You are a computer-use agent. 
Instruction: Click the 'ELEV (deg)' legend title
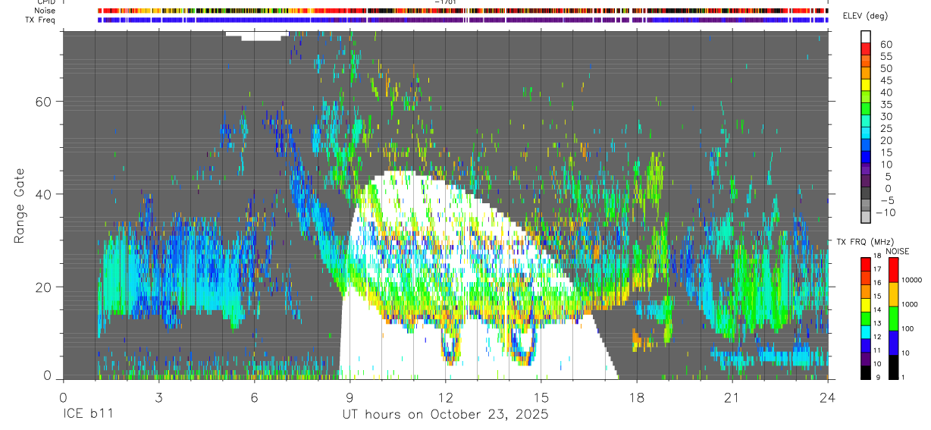pos(865,16)
